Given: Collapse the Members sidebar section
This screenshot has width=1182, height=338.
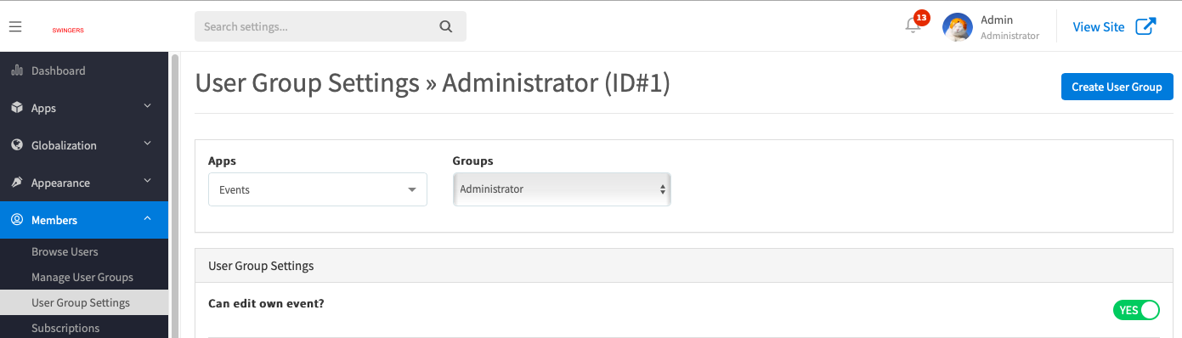Looking at the screenshot, I should click(84, 220).
